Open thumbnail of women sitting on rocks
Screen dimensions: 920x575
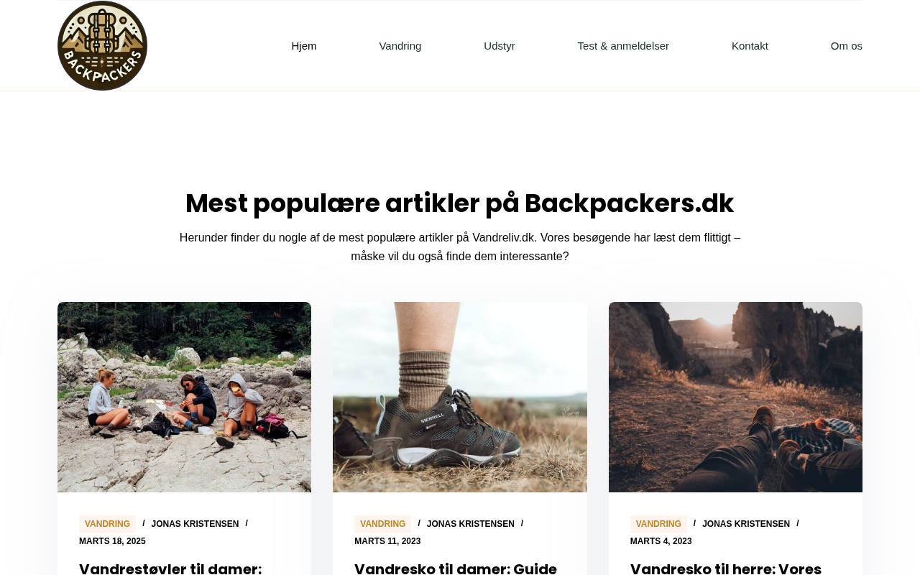[x=184, y=397]
